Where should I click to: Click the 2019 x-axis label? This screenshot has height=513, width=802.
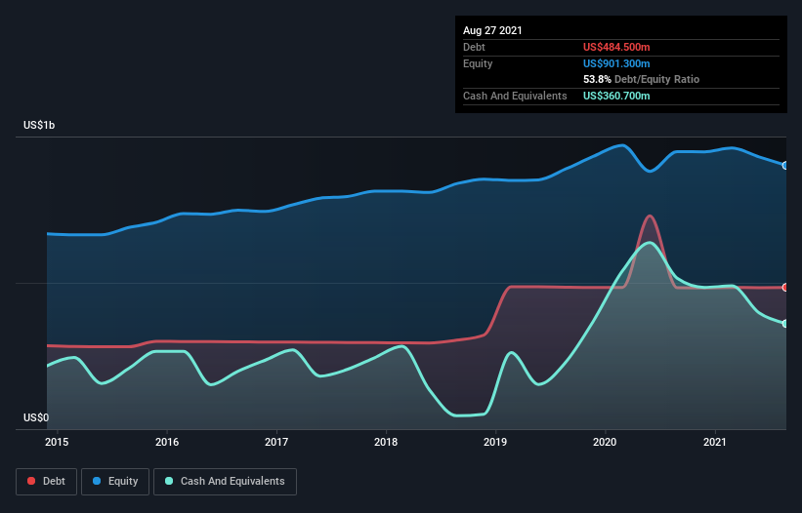click(495, 442)
